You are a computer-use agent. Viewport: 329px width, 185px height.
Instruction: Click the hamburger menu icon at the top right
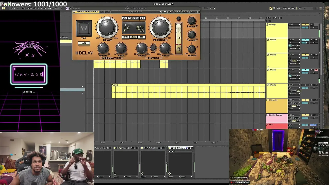pos(320,8)
